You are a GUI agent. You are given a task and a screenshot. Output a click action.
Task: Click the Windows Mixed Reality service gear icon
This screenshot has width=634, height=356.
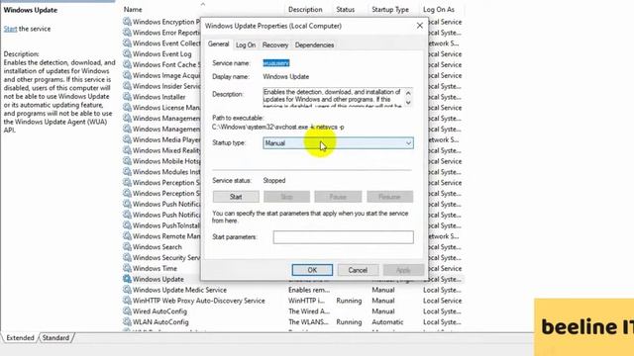tap(127, 150)
